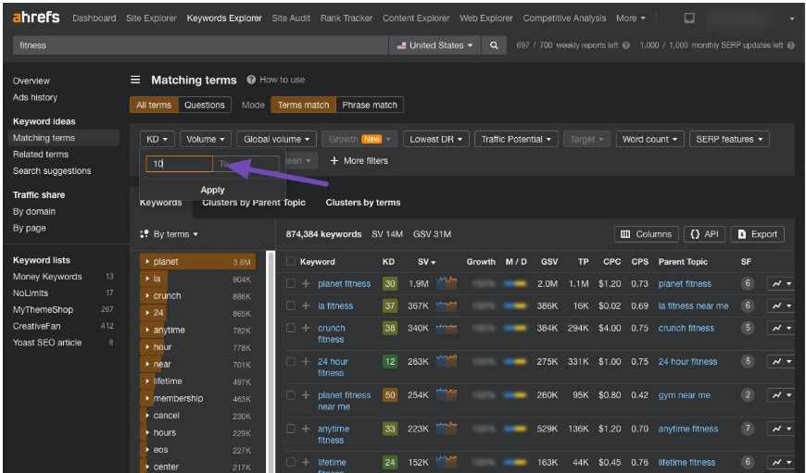The image size is (806, 473).
Task: Click KD score 50 badge for planet fitness near me
Action: [x=390, y=395]
